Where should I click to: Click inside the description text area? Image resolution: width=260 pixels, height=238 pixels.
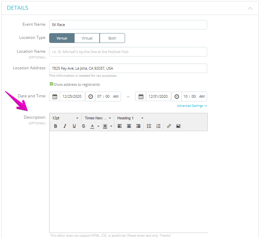coord(128,182)
